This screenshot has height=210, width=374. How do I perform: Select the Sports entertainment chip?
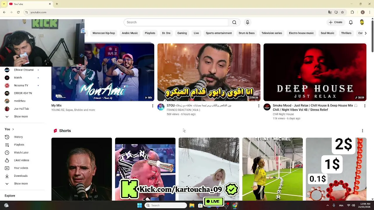click(x=219, y=33)
